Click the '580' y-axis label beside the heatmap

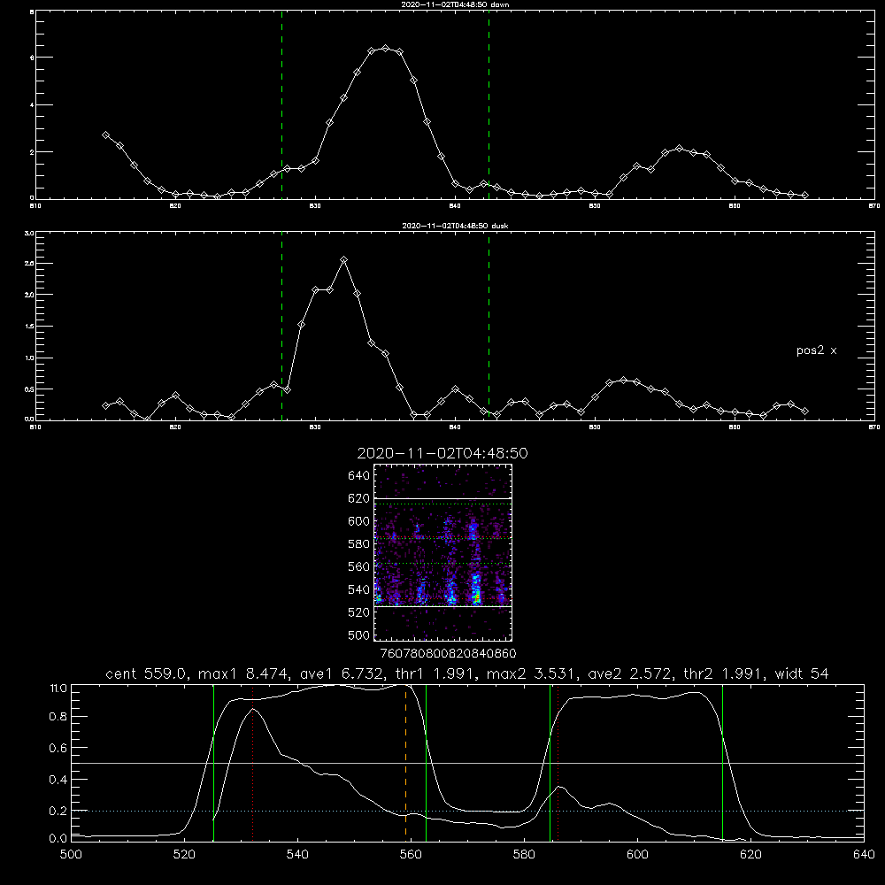[x=359, y=544]
